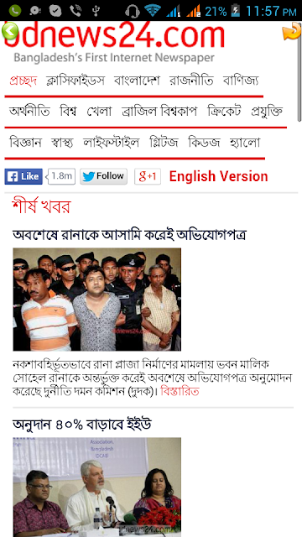
Task: Open the রাজনীতি menu section
Action: pyautogui.click(x=191, y=81)
